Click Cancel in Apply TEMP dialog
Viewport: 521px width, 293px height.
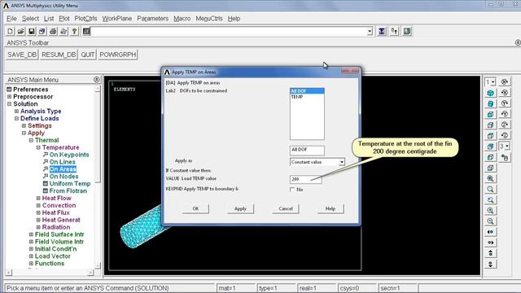pos(286,208)
